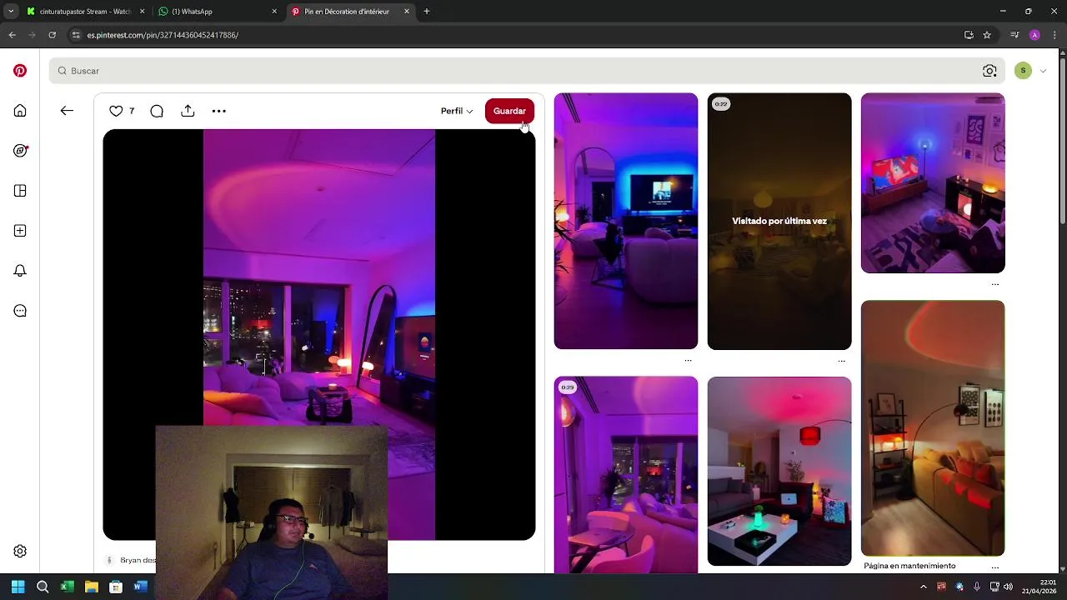Open volume control in system tray

[x=1009, y=587]
